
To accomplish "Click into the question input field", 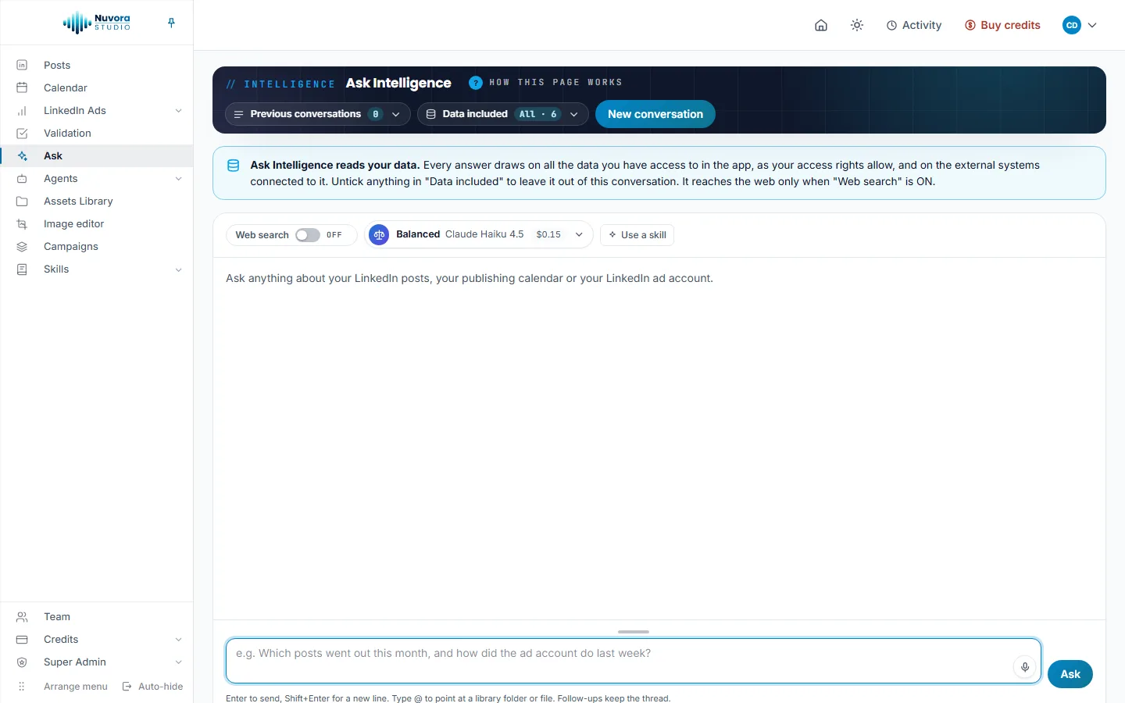I will coord(634,661).
